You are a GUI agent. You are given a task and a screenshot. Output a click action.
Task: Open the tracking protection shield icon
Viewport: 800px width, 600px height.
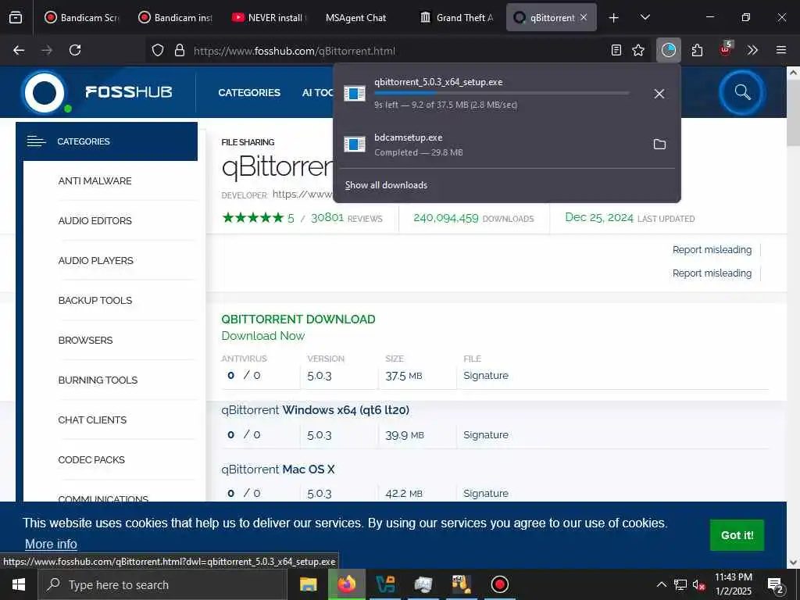158,51
